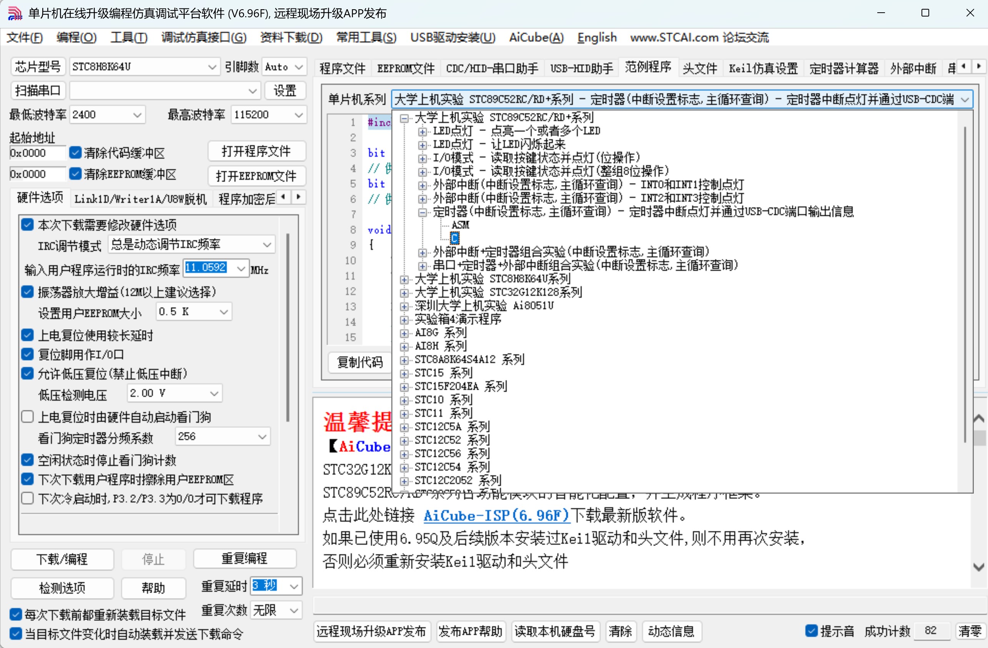Click the English menu item
The height and width of the screenshot is (648, 988).
[x=597, y=37]
